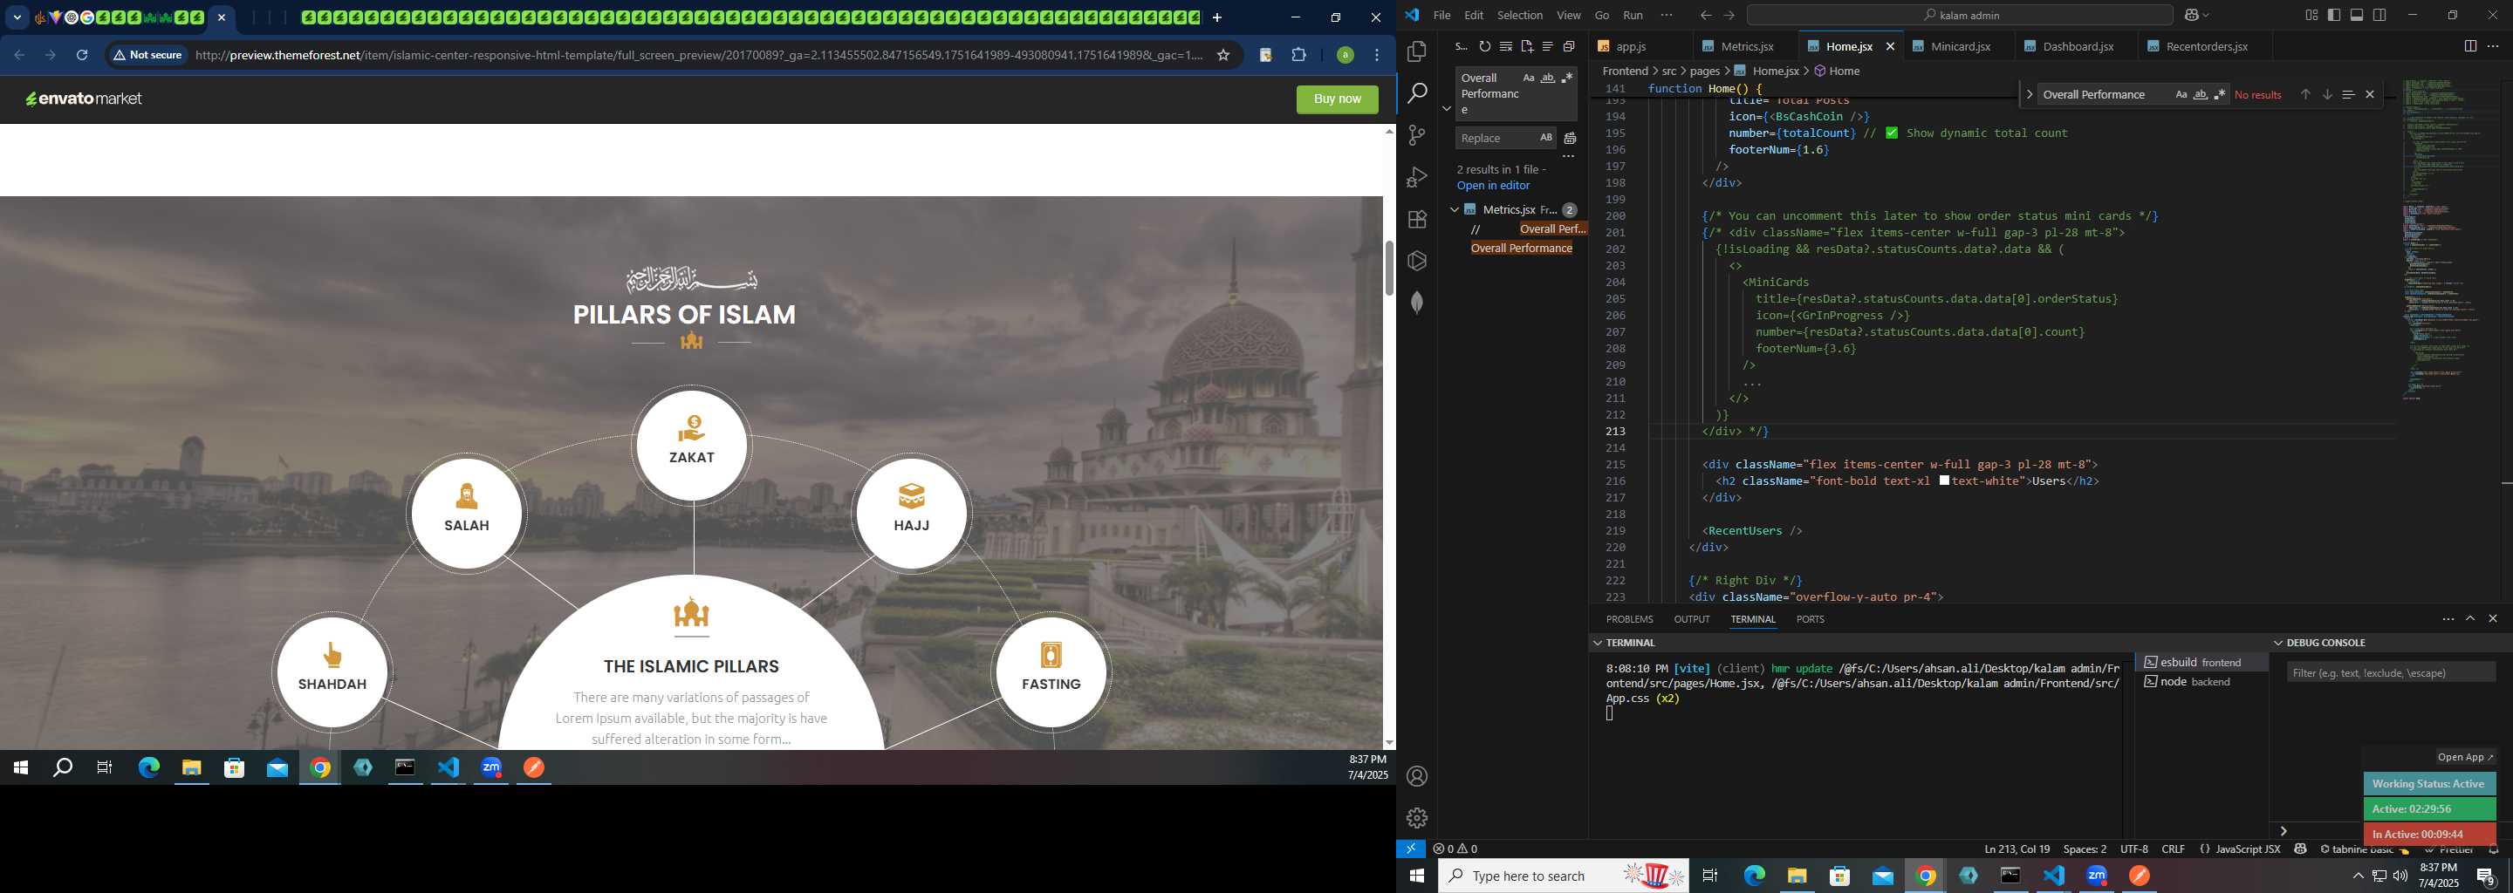Image resolution: width=2513 pixels, height=893 pixels.
Task: Open Copilot chat icon in title bar
Action: (x=2192, y=16)
